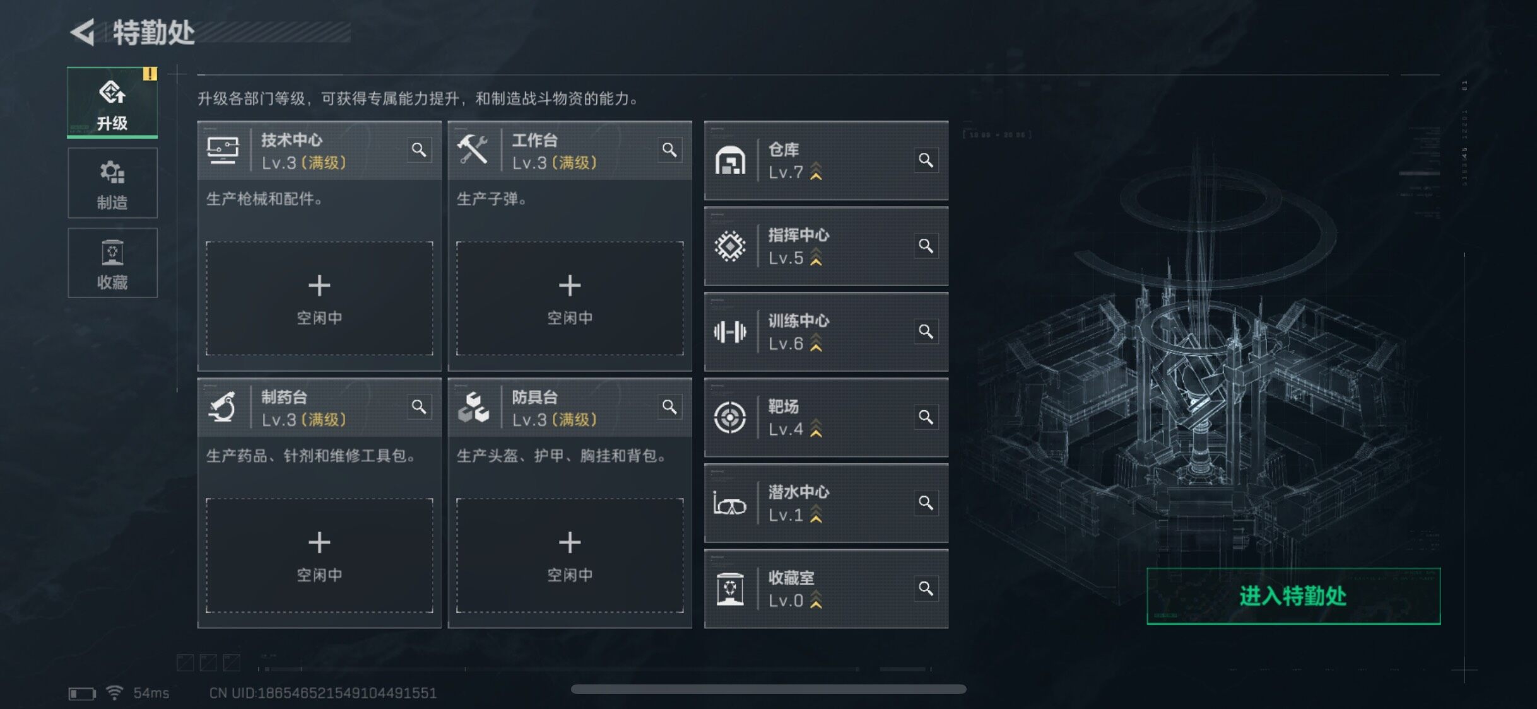Screen dimensions: 1537x709
Task: View 靶场 details via magnifier
Action: point(926,417)
